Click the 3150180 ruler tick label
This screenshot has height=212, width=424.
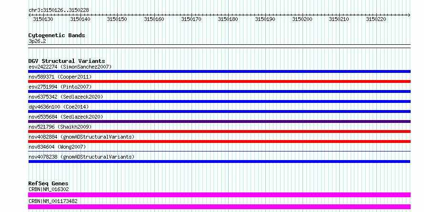click(228, 19)
